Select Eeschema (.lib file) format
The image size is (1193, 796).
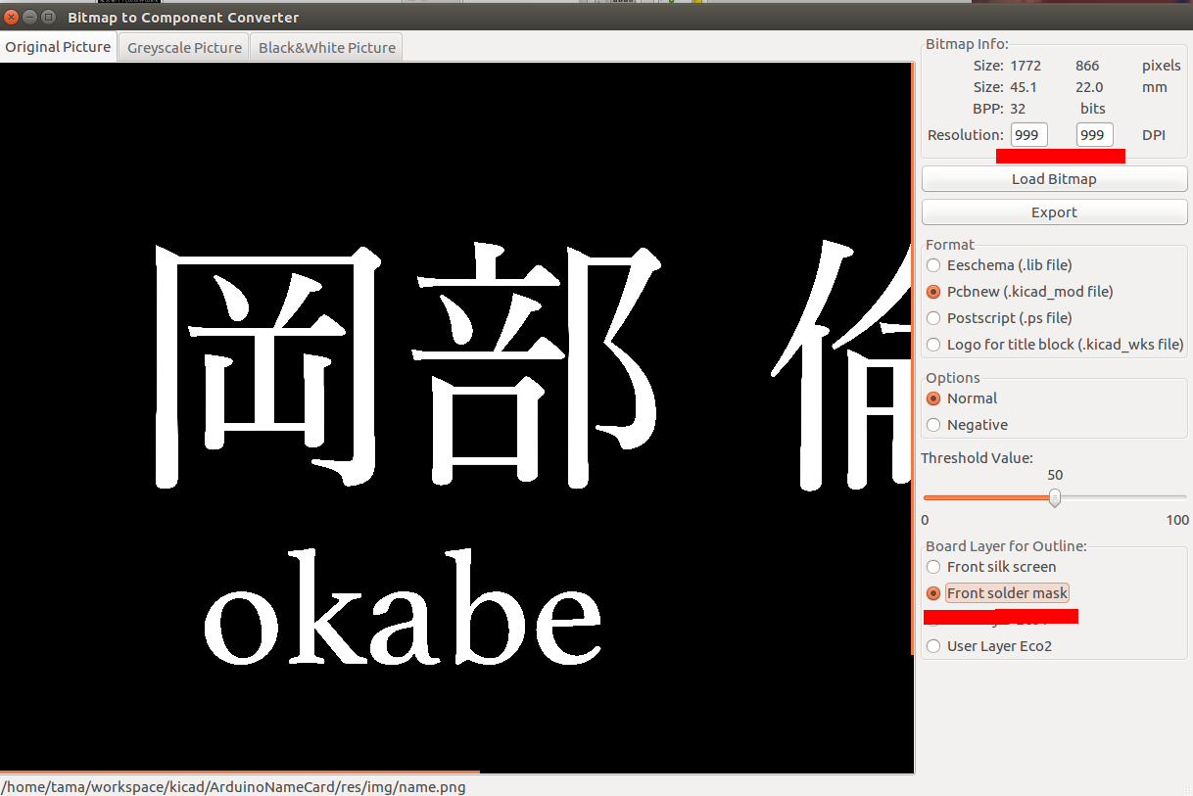pyautogui.click(x=933, y=265)
